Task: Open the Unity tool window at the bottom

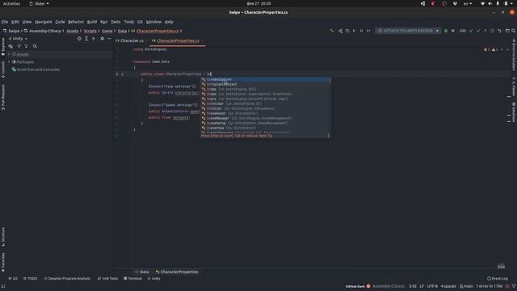Action: 153,278
